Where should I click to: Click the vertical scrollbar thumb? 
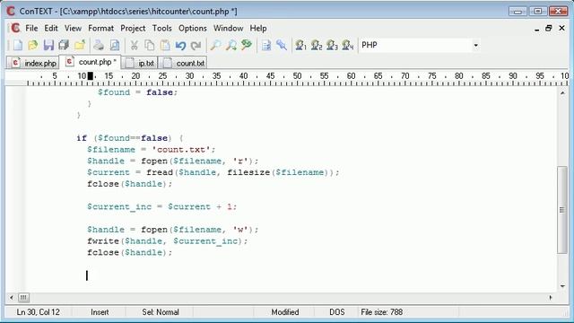coord(562,210)
